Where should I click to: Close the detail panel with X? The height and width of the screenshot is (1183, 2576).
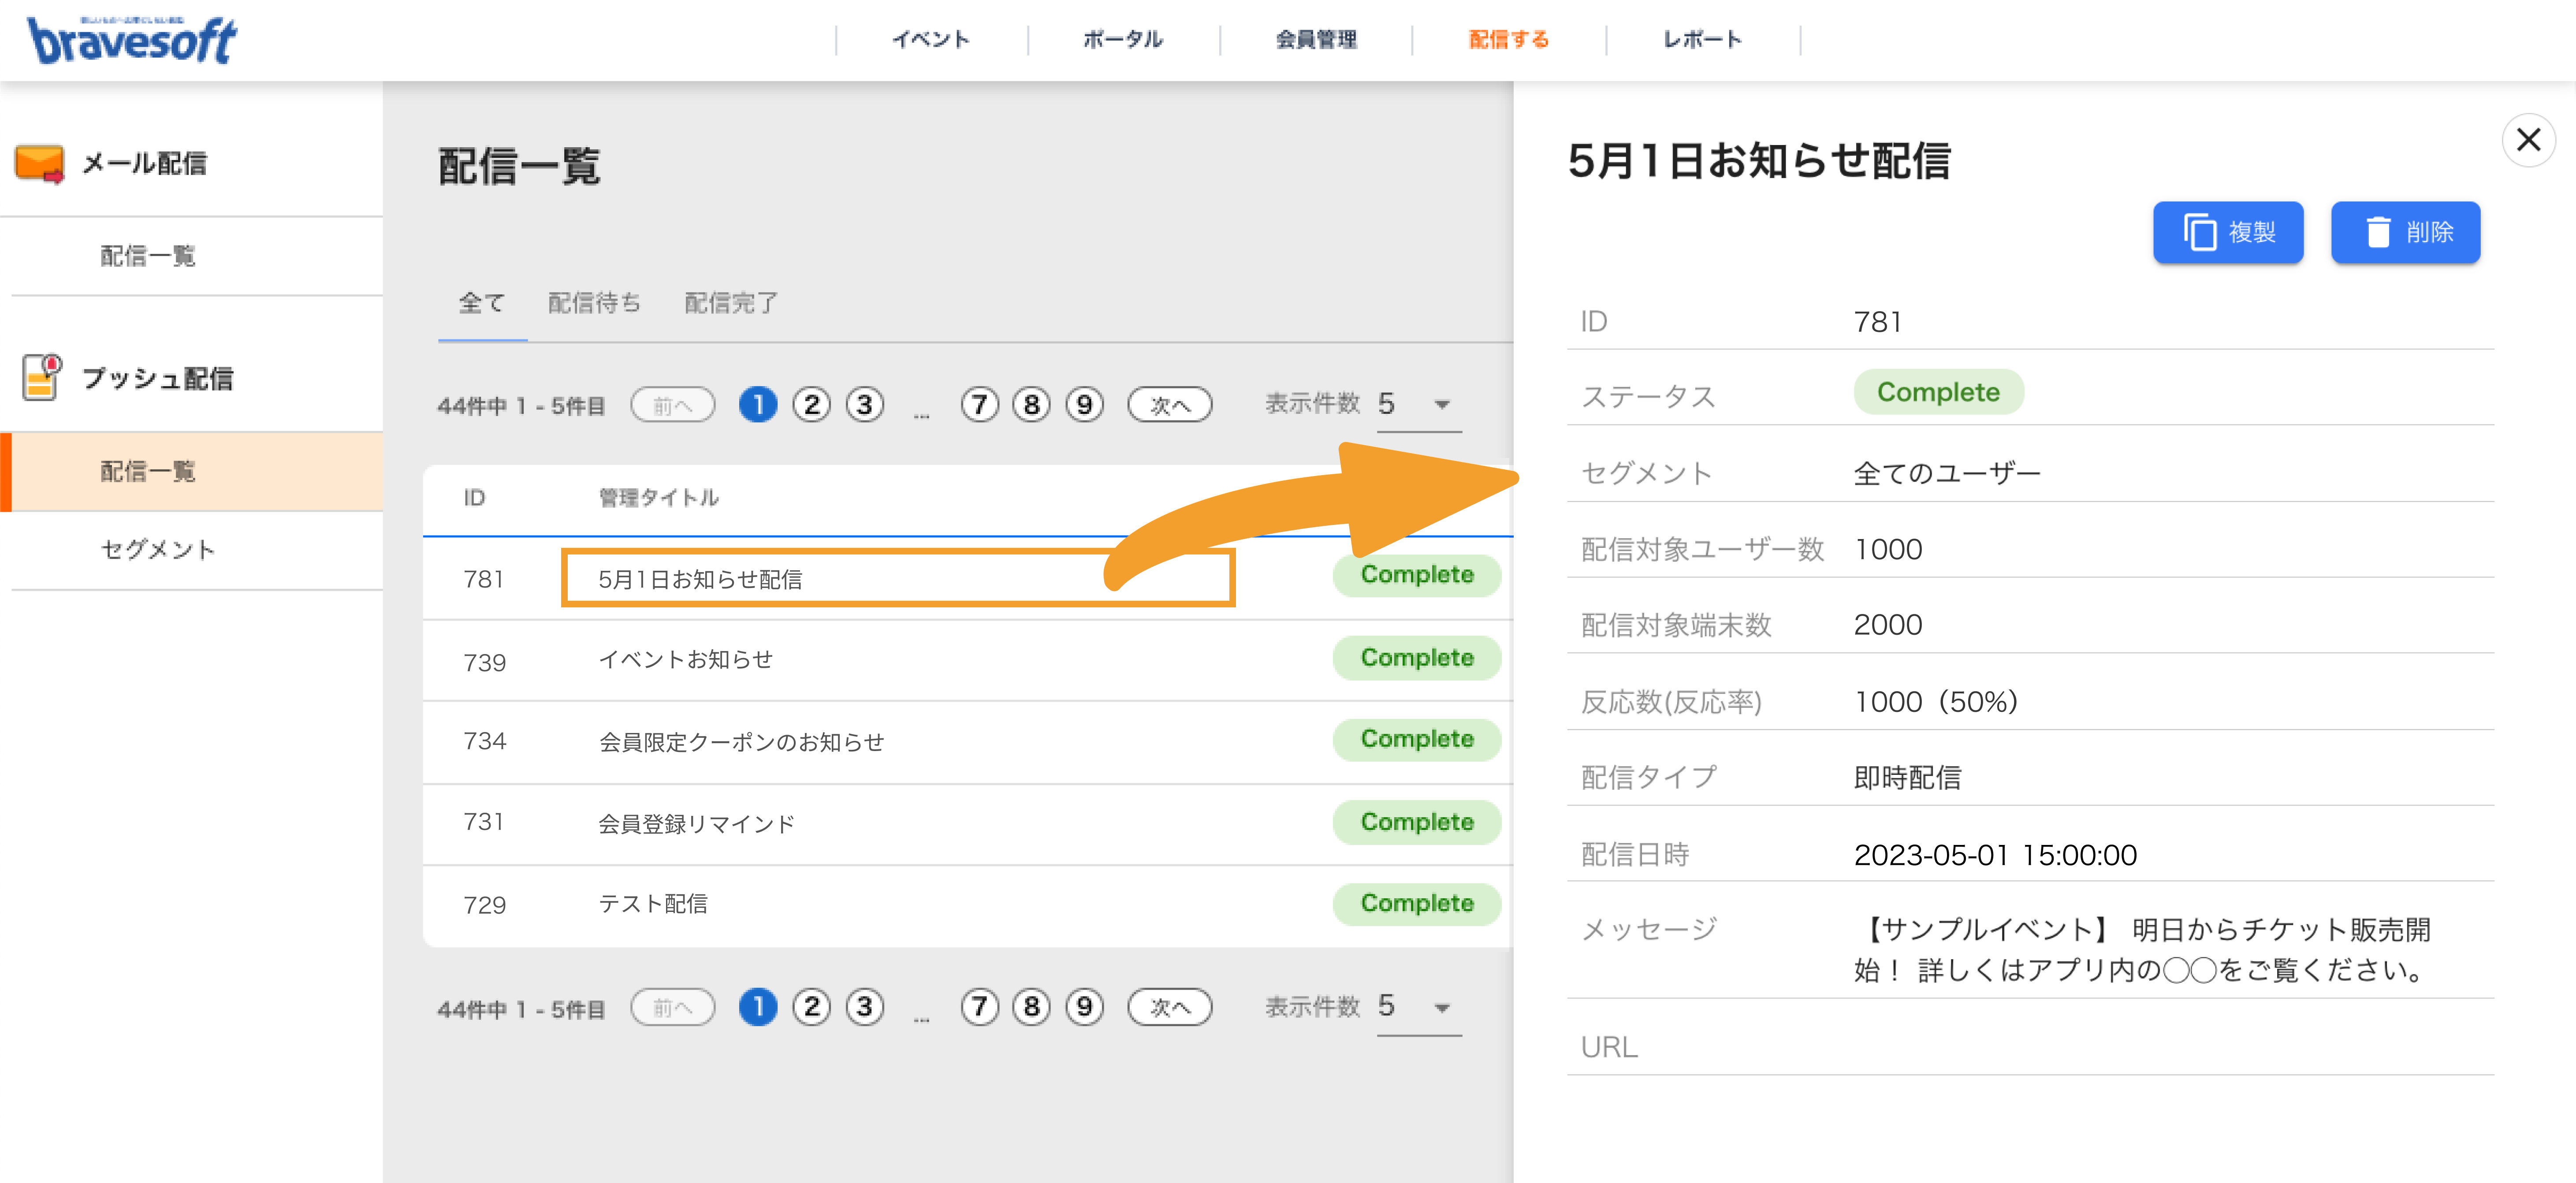(x=2528, y=140)
